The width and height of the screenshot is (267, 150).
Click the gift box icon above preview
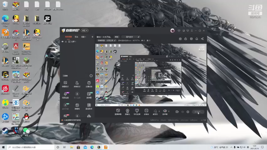180,39
